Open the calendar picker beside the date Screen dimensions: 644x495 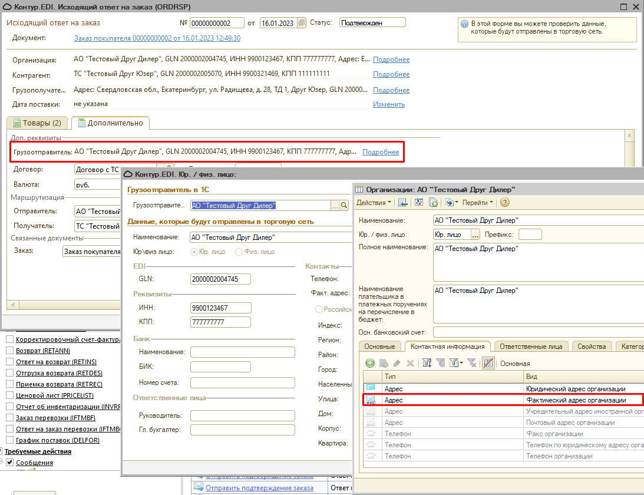pos(302,23)
